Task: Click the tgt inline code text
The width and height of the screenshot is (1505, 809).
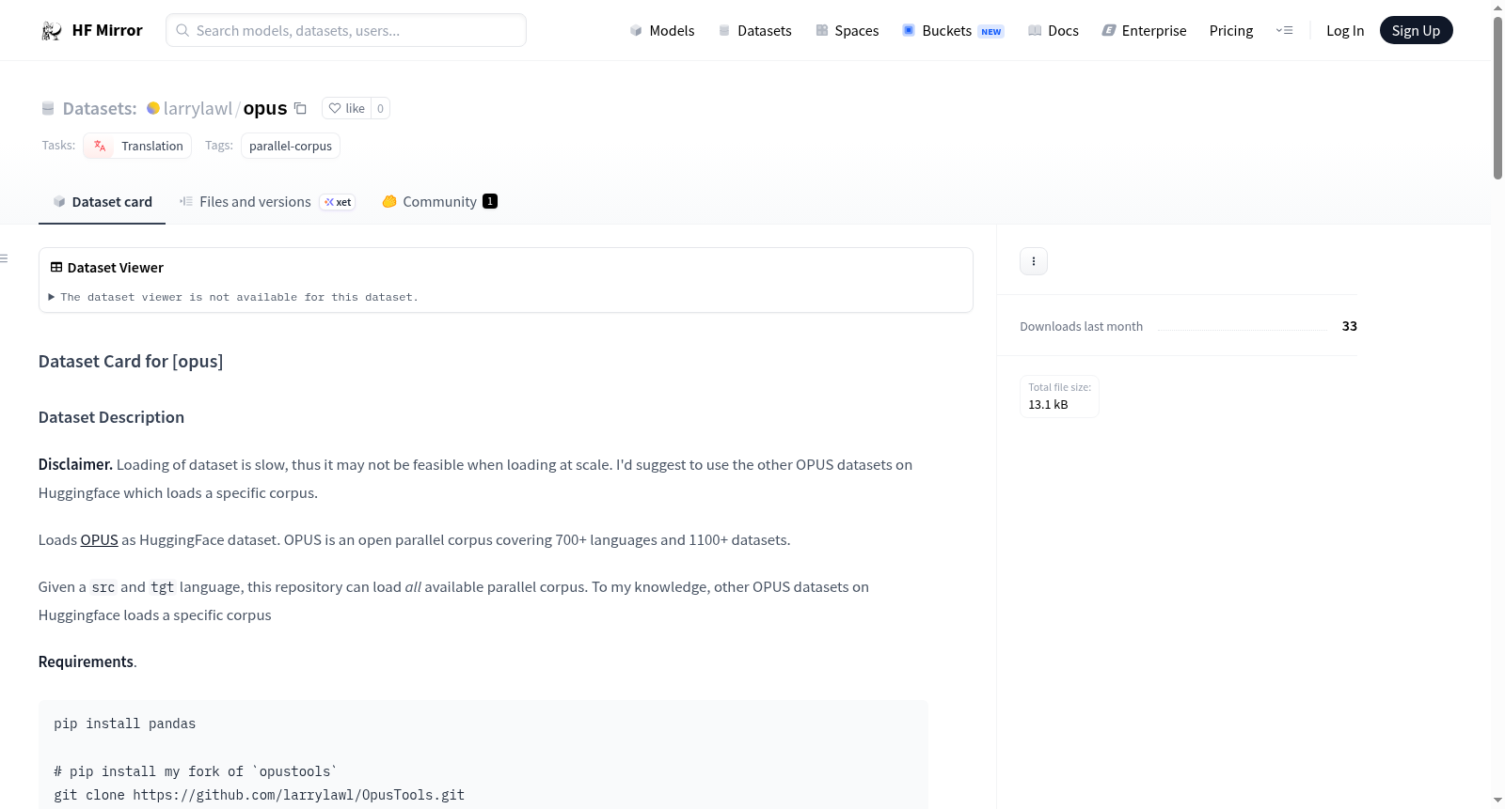Action: [x=163, y=587]
